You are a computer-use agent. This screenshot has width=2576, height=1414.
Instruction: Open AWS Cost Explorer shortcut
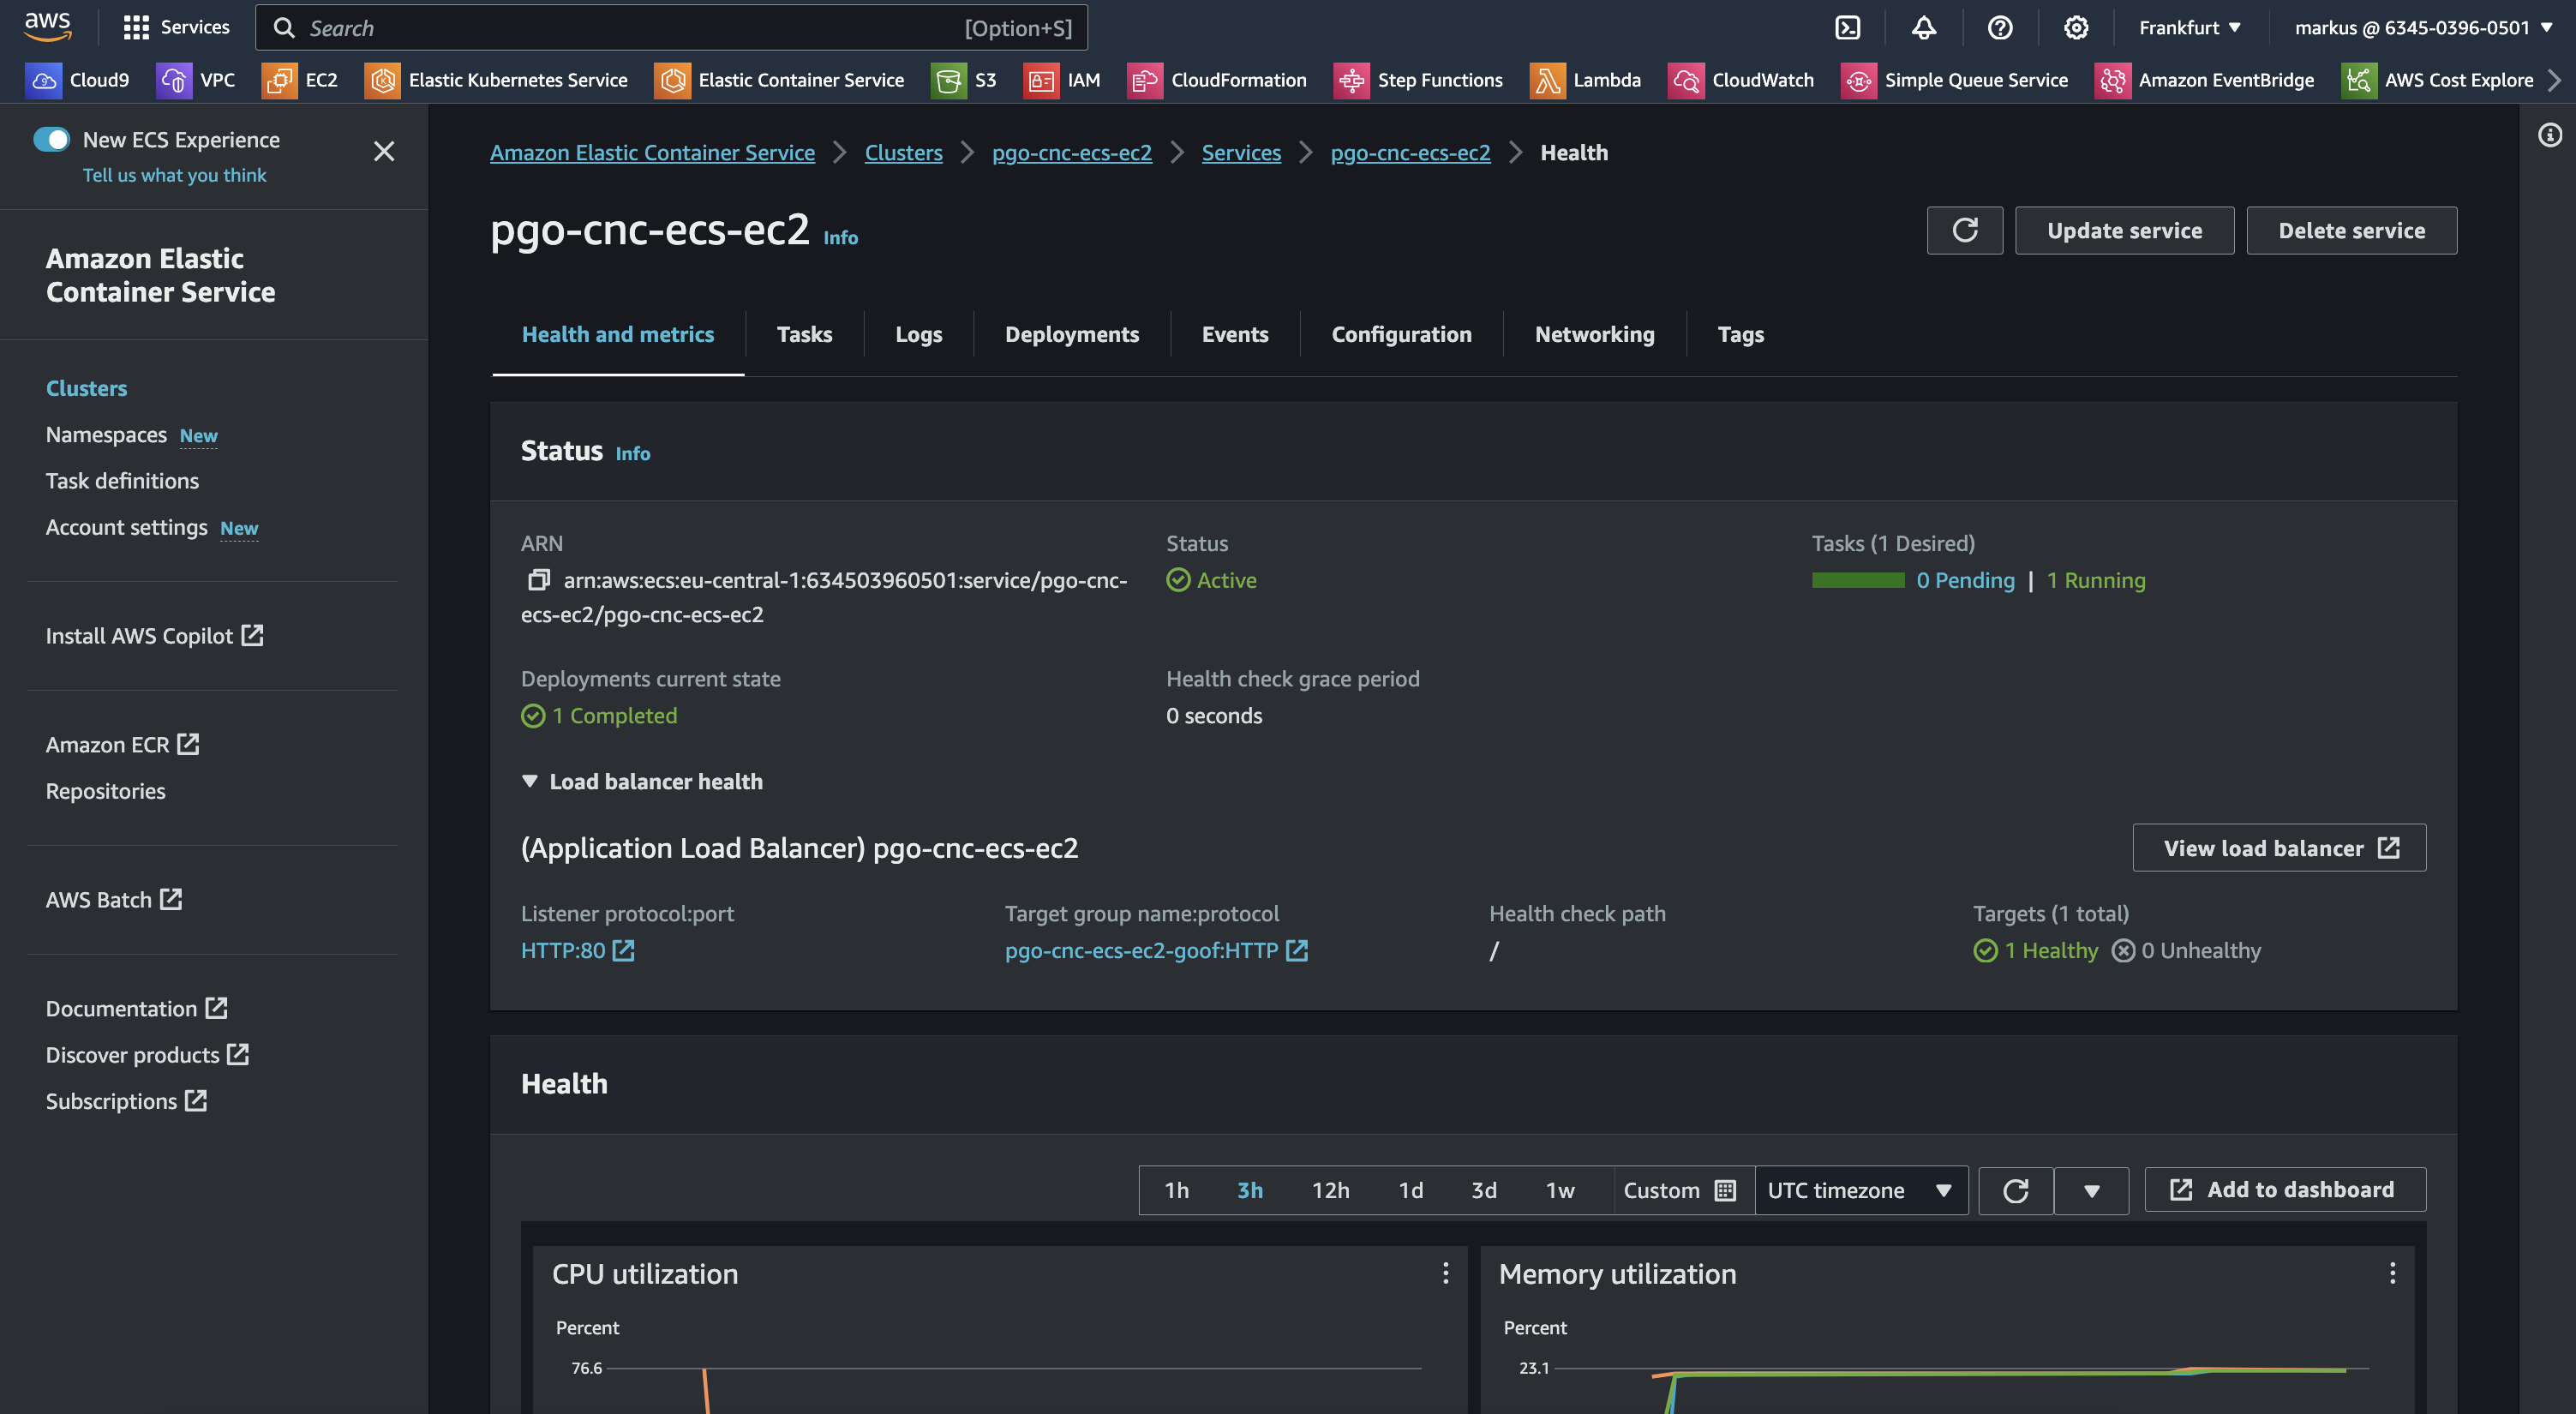pyautogui.click(x=2438, y=80)
